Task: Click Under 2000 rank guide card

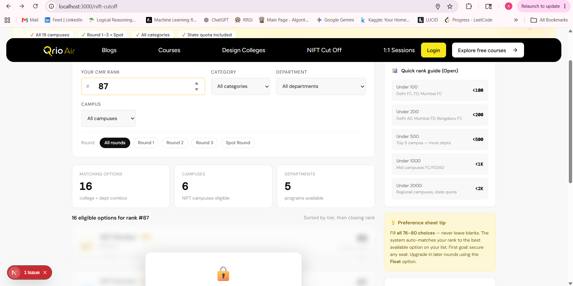Action: click(440, 189)
